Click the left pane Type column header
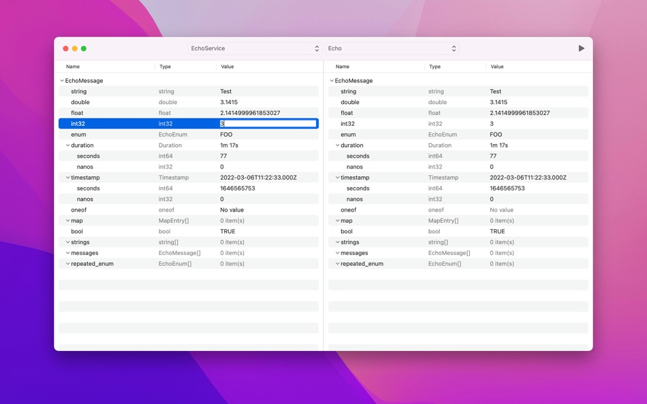This screenshot has width=647, height=404. (165, 67)
